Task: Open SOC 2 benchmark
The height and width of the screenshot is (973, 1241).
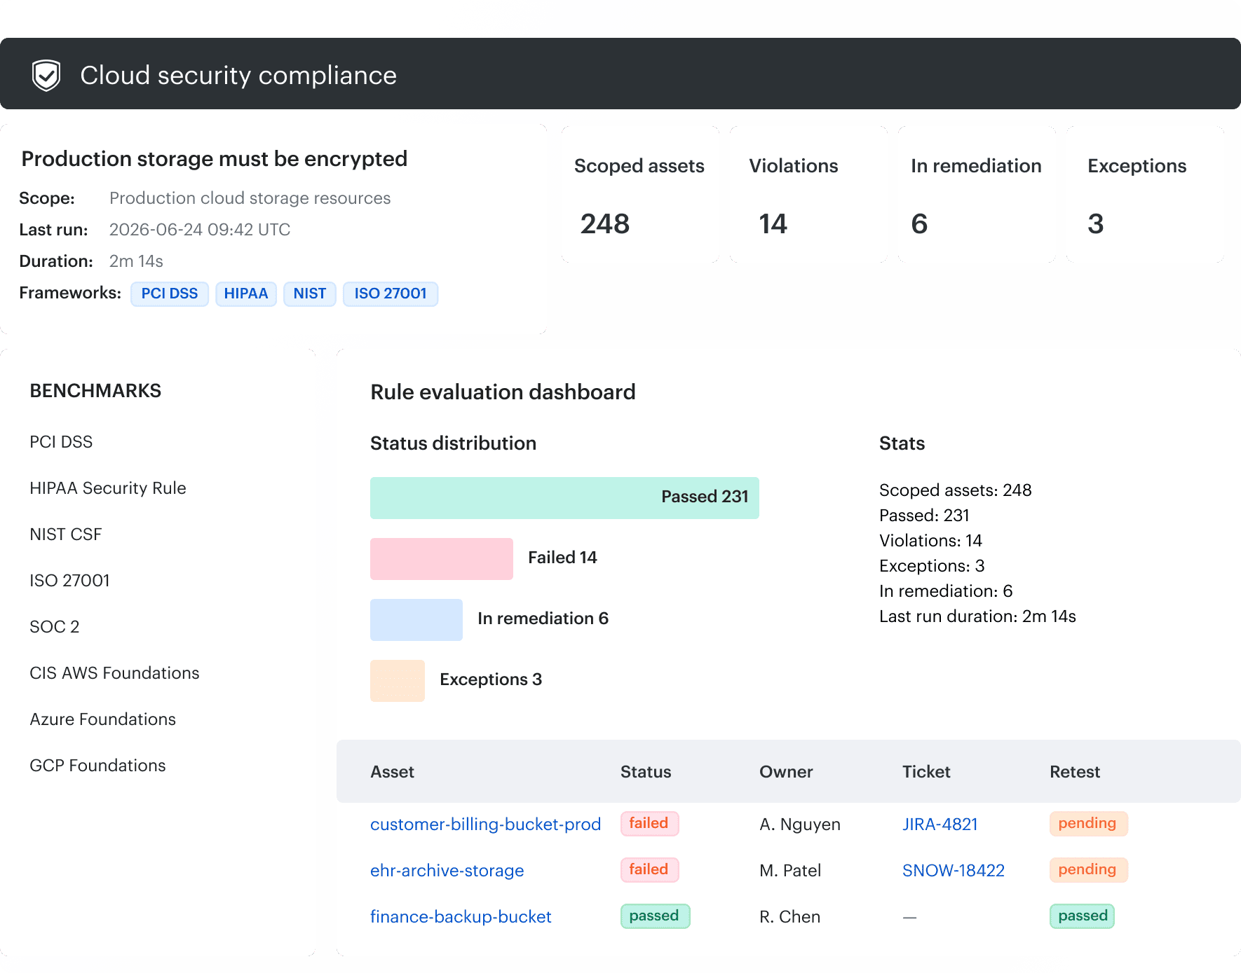Action: click(55, 627)
